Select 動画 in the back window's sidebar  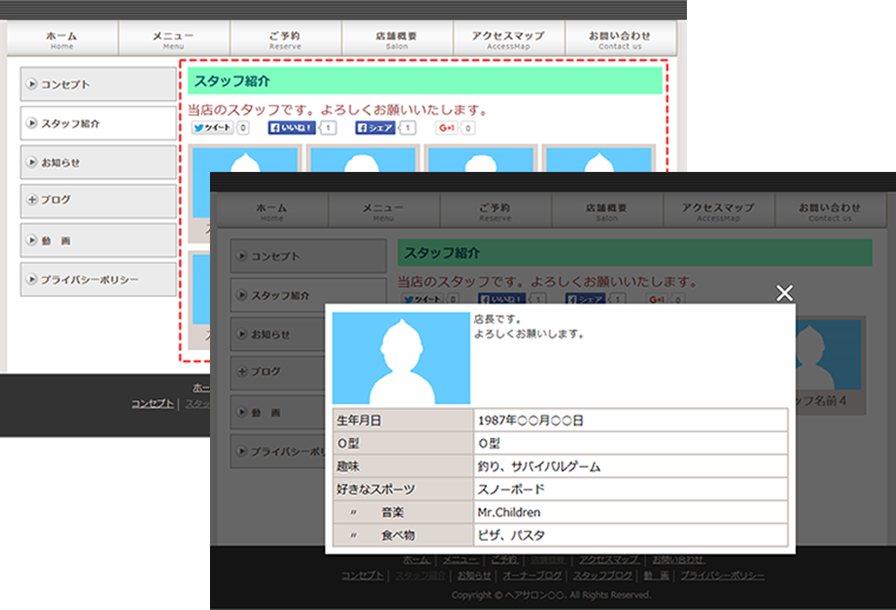click(98, 240)
